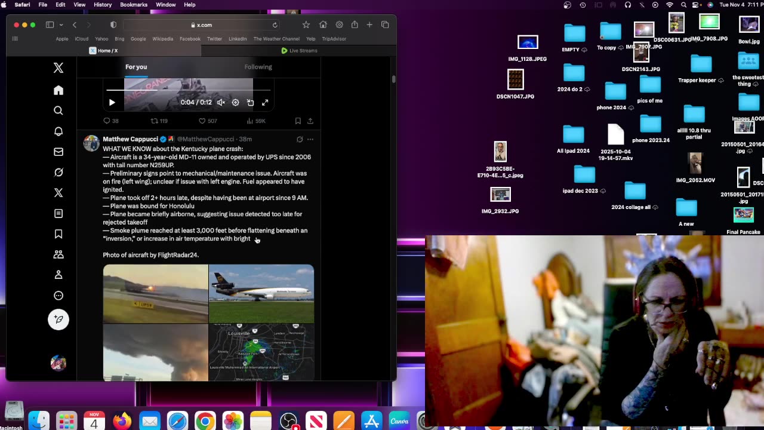Like the post with 507 likes
Image resolution: width=764 pixels, height=430 pixels.
tap(208, 121)
